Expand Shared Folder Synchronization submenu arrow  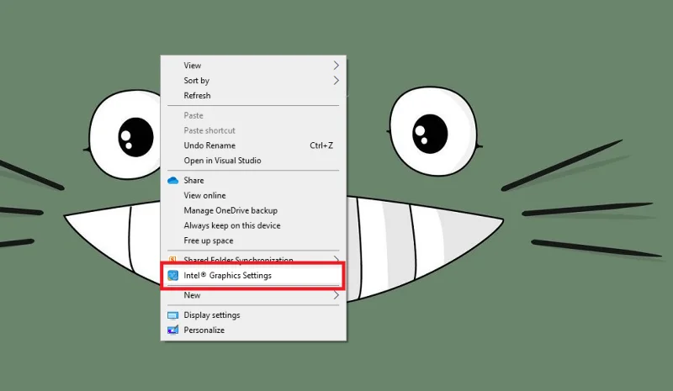[x=336, y=259]
